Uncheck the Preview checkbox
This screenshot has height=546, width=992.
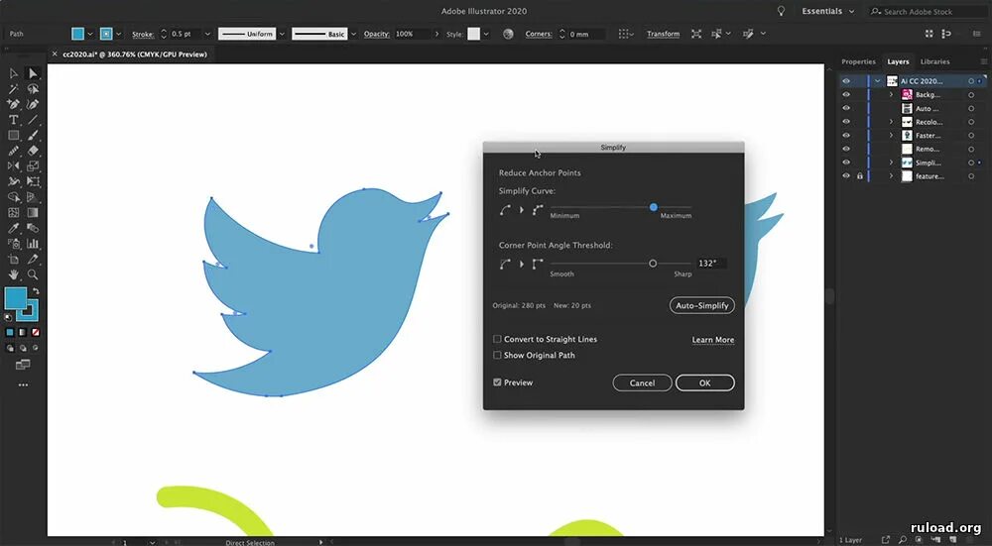(x=497, y=382)
